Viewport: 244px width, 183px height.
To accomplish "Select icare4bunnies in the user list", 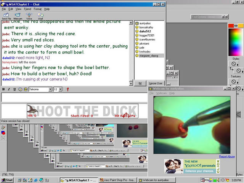I will pyautogui.click(x=147, y=40).
